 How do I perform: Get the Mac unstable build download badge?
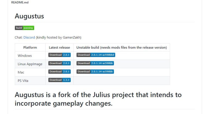pyautogui.click(x=95, y=72)
